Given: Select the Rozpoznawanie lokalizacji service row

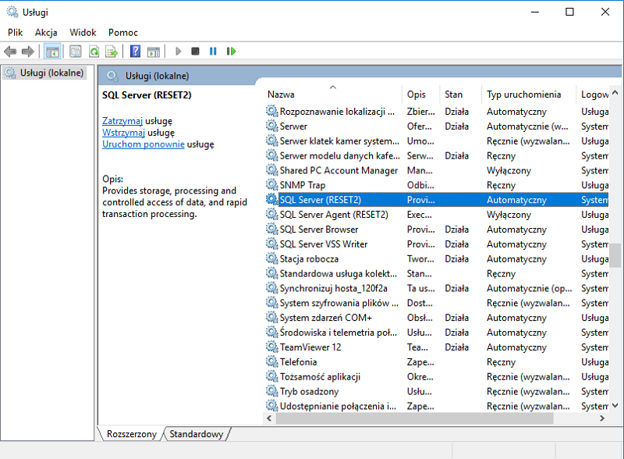Looking at the screenshot, I should tap(437, 111).
